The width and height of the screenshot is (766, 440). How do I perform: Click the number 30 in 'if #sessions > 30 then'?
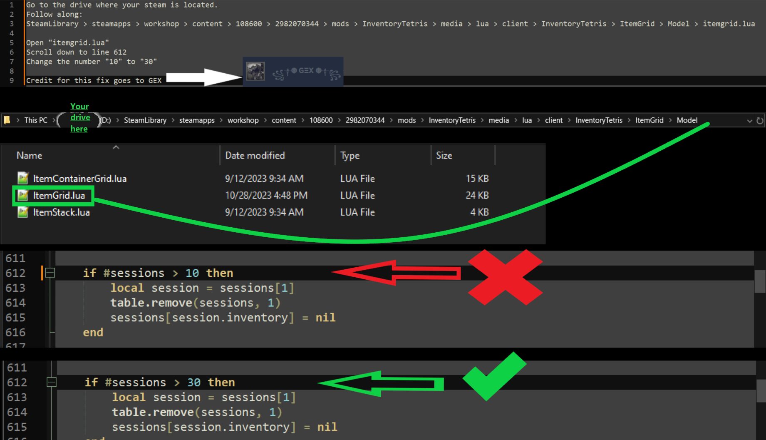click(193, 382)
